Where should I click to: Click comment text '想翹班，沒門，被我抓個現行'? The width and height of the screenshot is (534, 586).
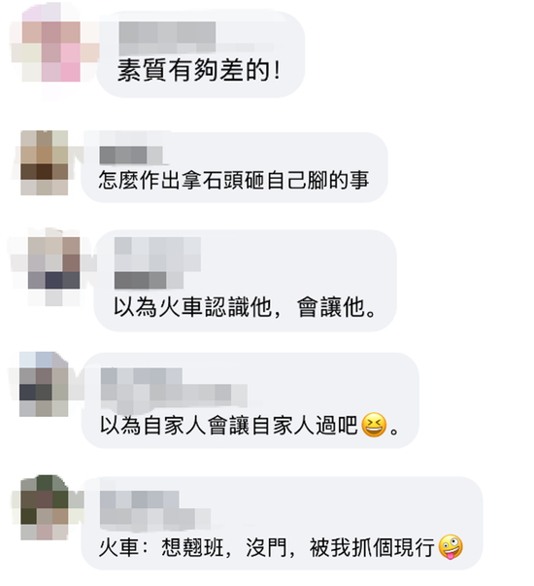298,548
